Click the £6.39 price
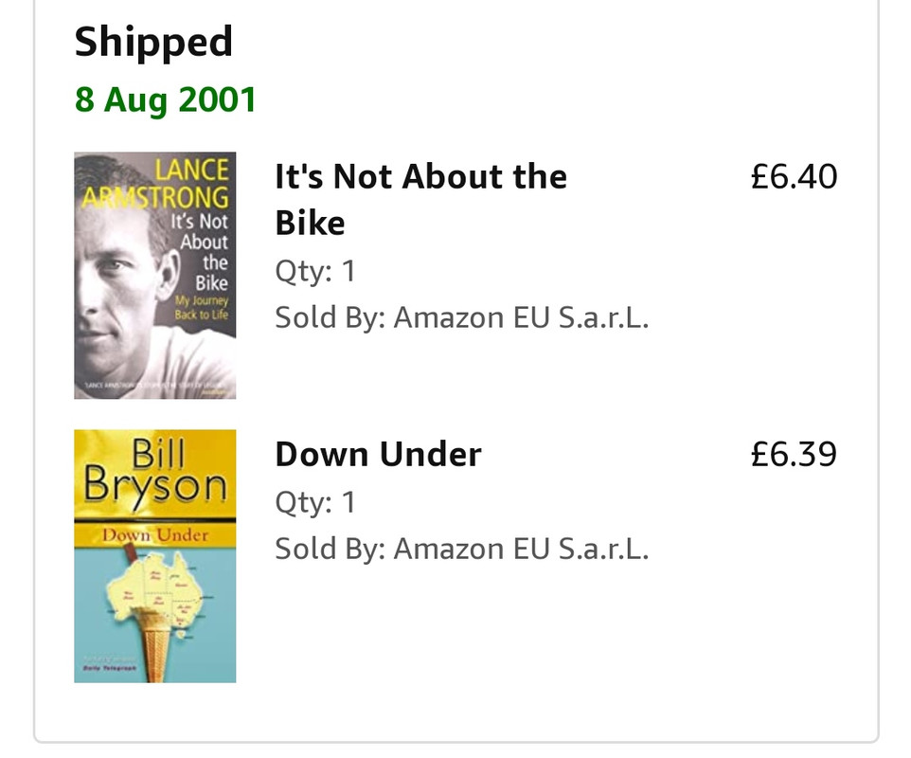The height and width of the screenshot is (758, 911). tap(794, 455)
